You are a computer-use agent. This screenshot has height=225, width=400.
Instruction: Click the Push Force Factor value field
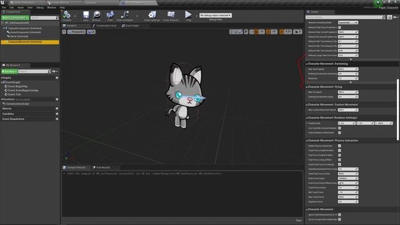point(348,178)
